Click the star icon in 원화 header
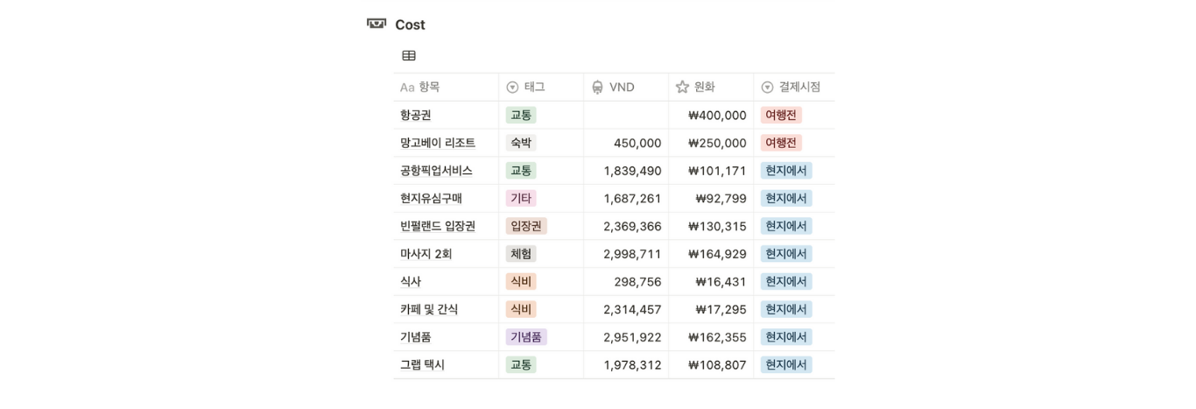This screenshot has width=1196, height=409. [683, 88]
